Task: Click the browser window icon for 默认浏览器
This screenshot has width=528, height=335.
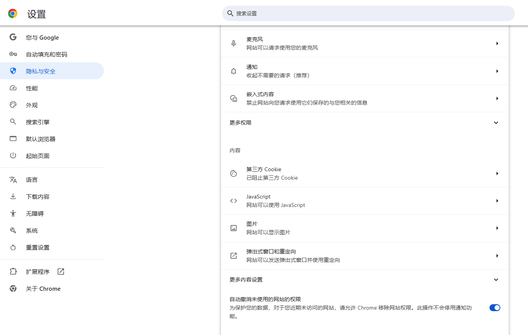Action: click(x=13, y=139)
